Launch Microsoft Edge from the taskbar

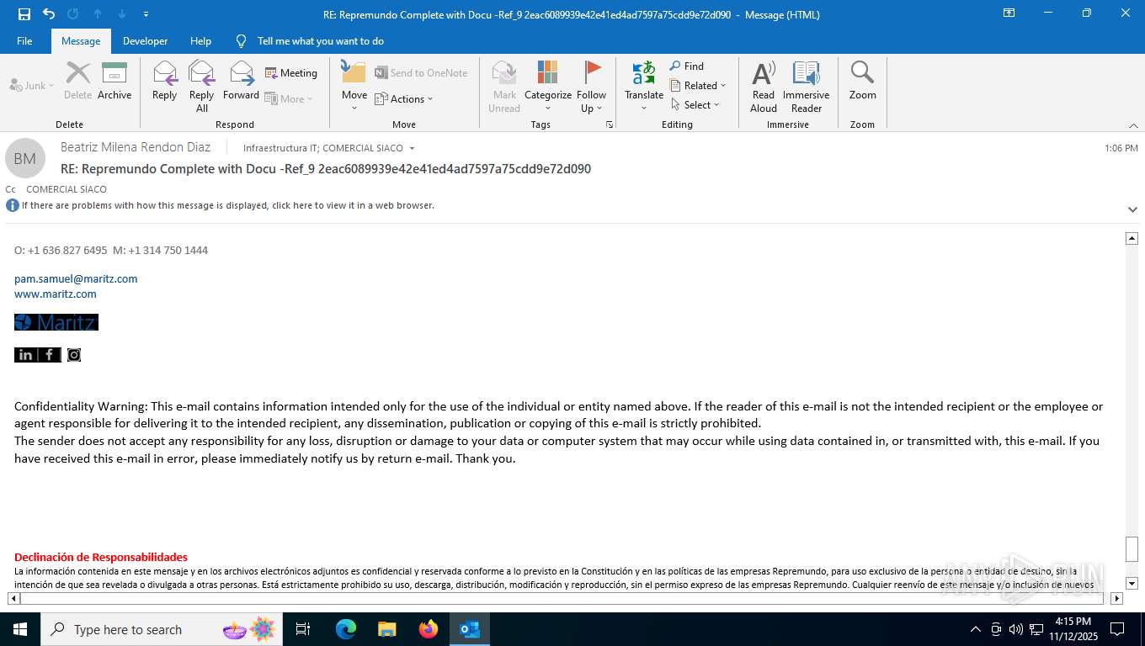point(345,629)
